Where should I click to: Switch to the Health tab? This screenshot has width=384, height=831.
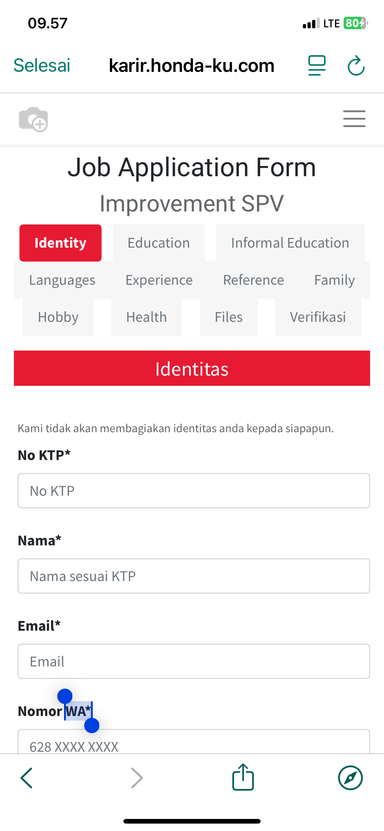pos(147,317)
